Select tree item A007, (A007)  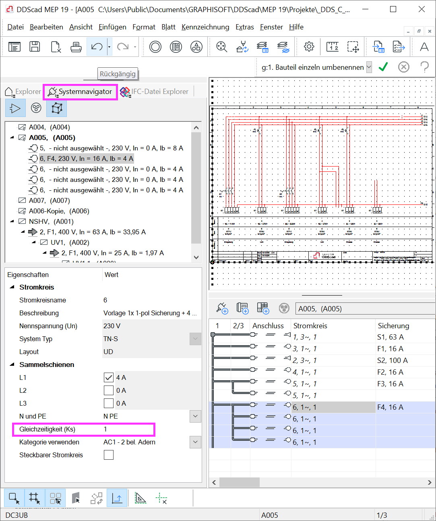[x=50, y=201]
